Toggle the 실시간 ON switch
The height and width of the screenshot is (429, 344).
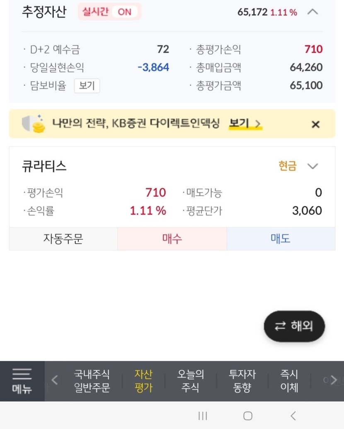[109, 12]
